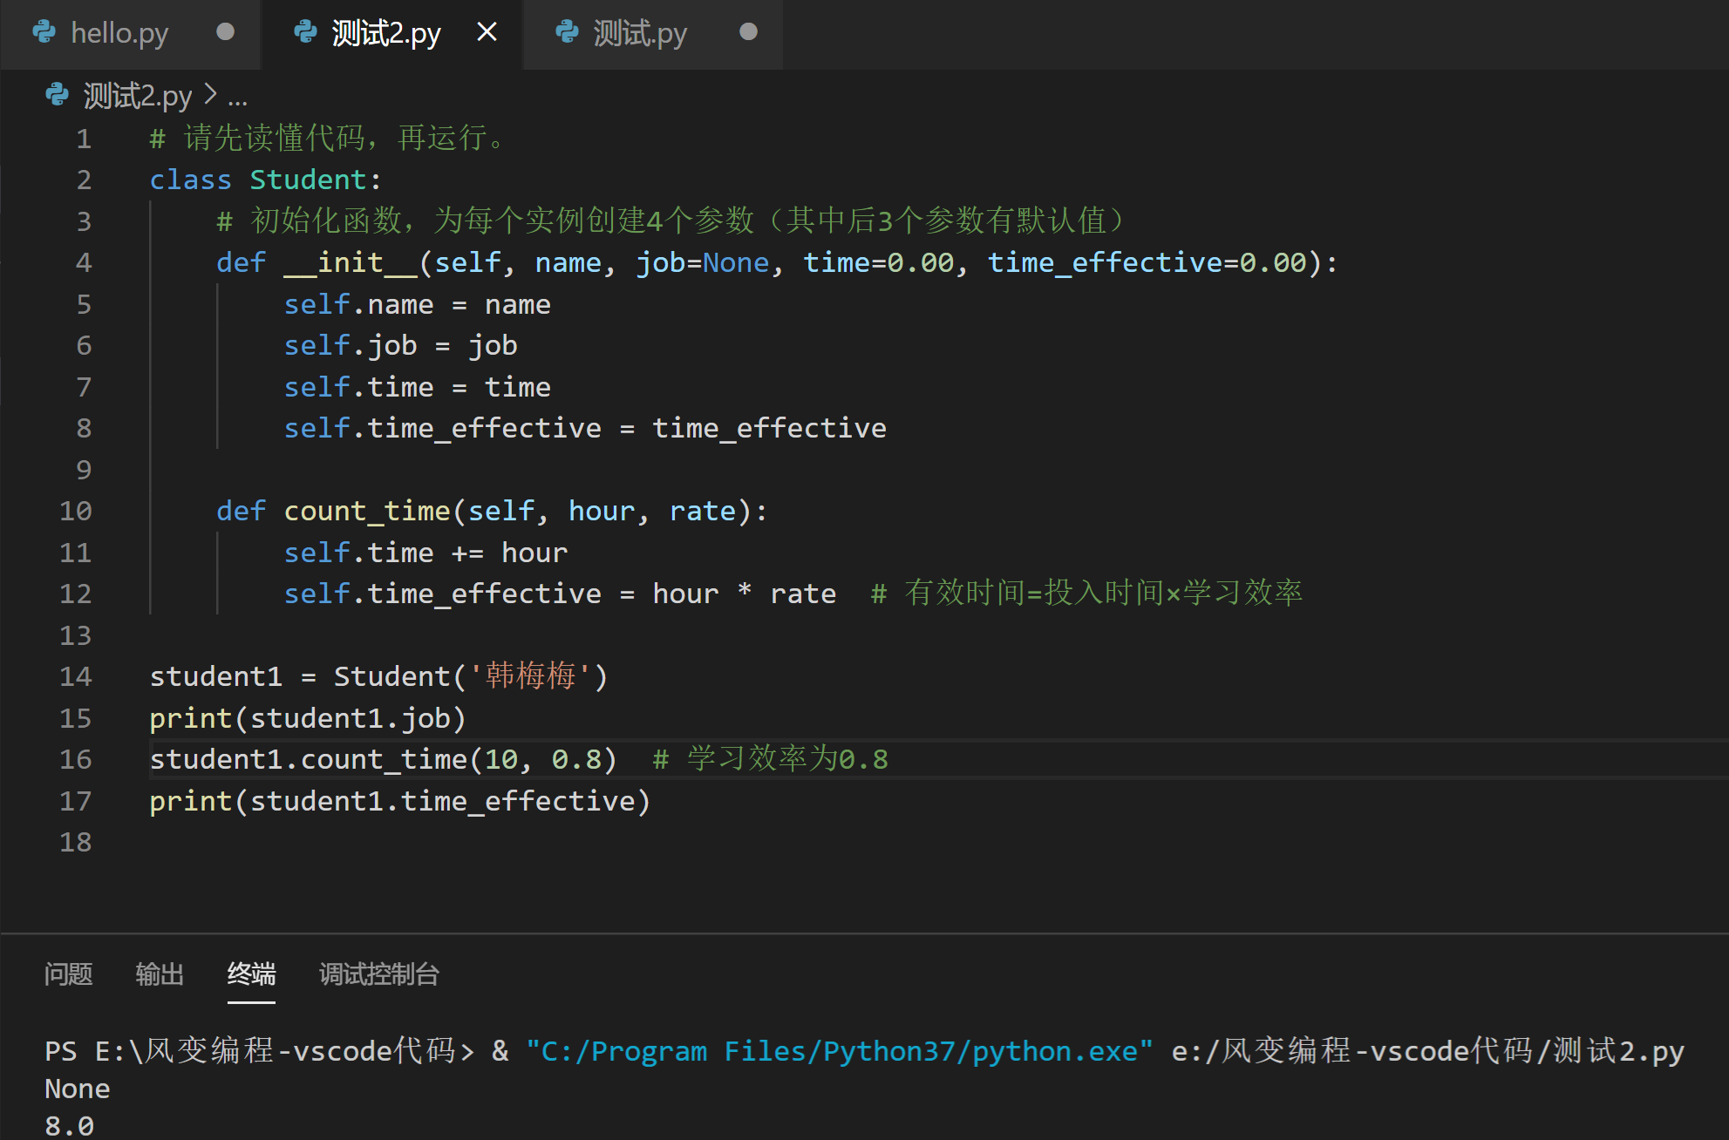The width and height of the screenshot is (1729, 1140).
Task: Close the 测试2.py tab with the X
Action: (x=487, y=32)
